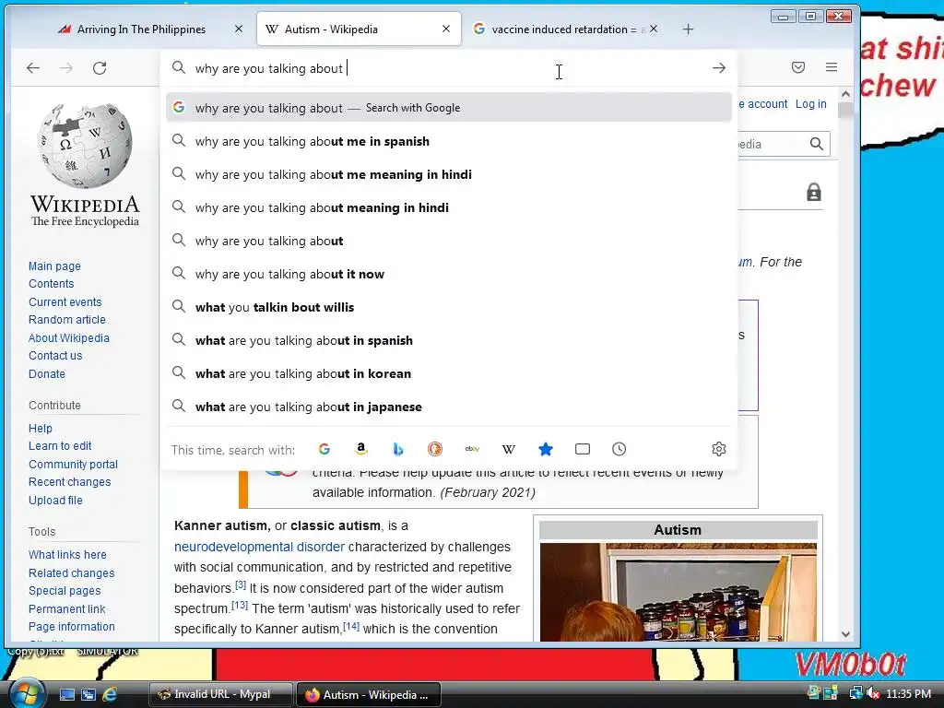944x708 pixels.
Task: Open citation reference [13]
Action: pyautogui.click(x=240, y=605)
